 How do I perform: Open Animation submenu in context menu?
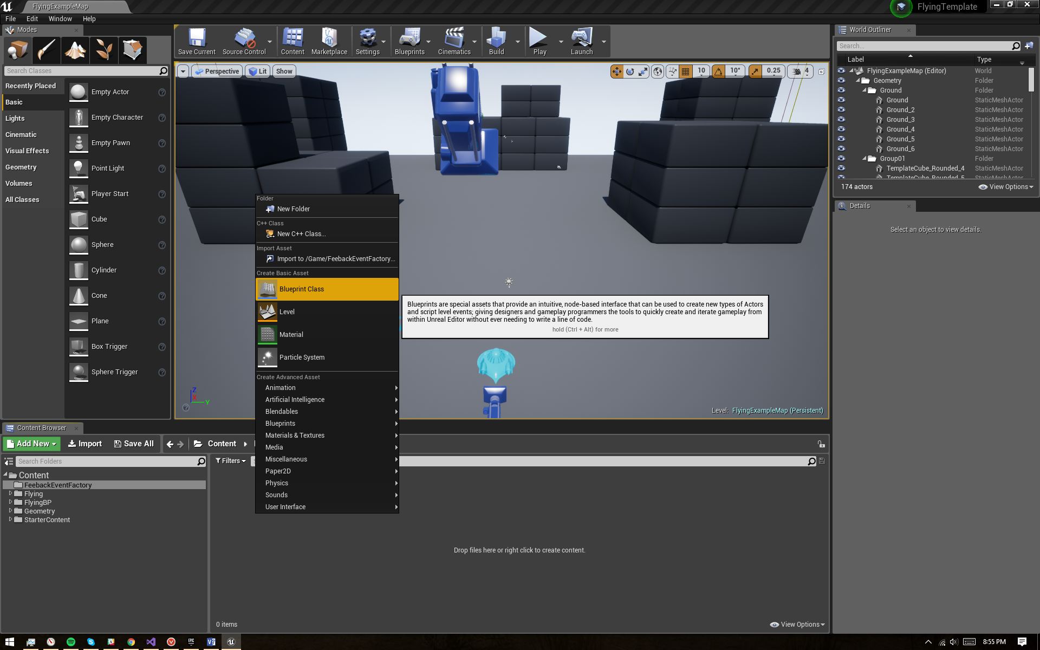click(x=327, y=388)
